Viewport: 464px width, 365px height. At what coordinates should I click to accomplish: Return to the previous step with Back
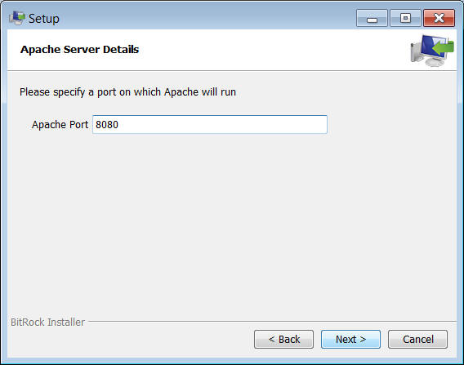click(x=283, y=339)
